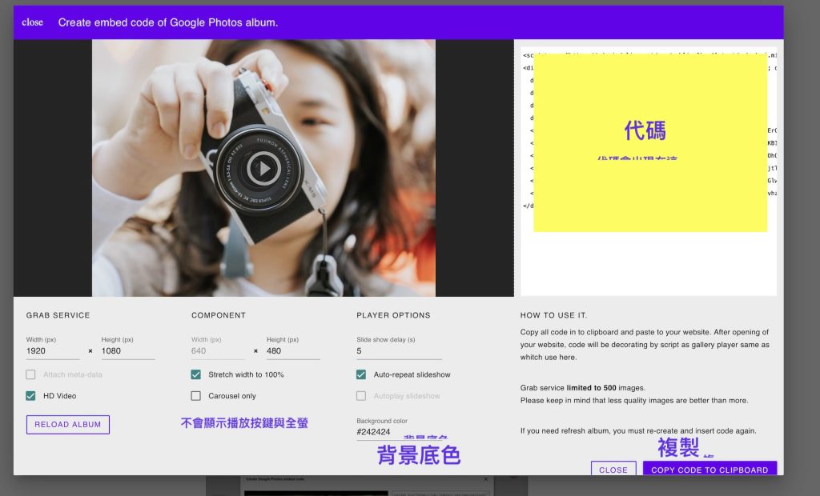Edit Grab Service width field 1920

point(52,350)
